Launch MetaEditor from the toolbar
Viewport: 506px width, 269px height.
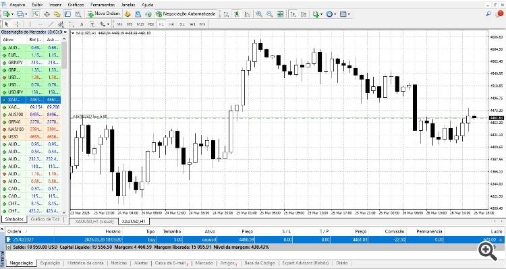tap(128, 14)
